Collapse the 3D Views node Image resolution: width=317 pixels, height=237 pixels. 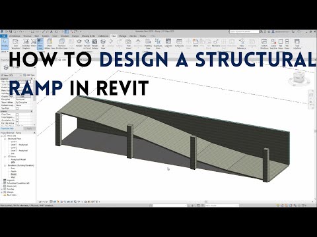5,157
